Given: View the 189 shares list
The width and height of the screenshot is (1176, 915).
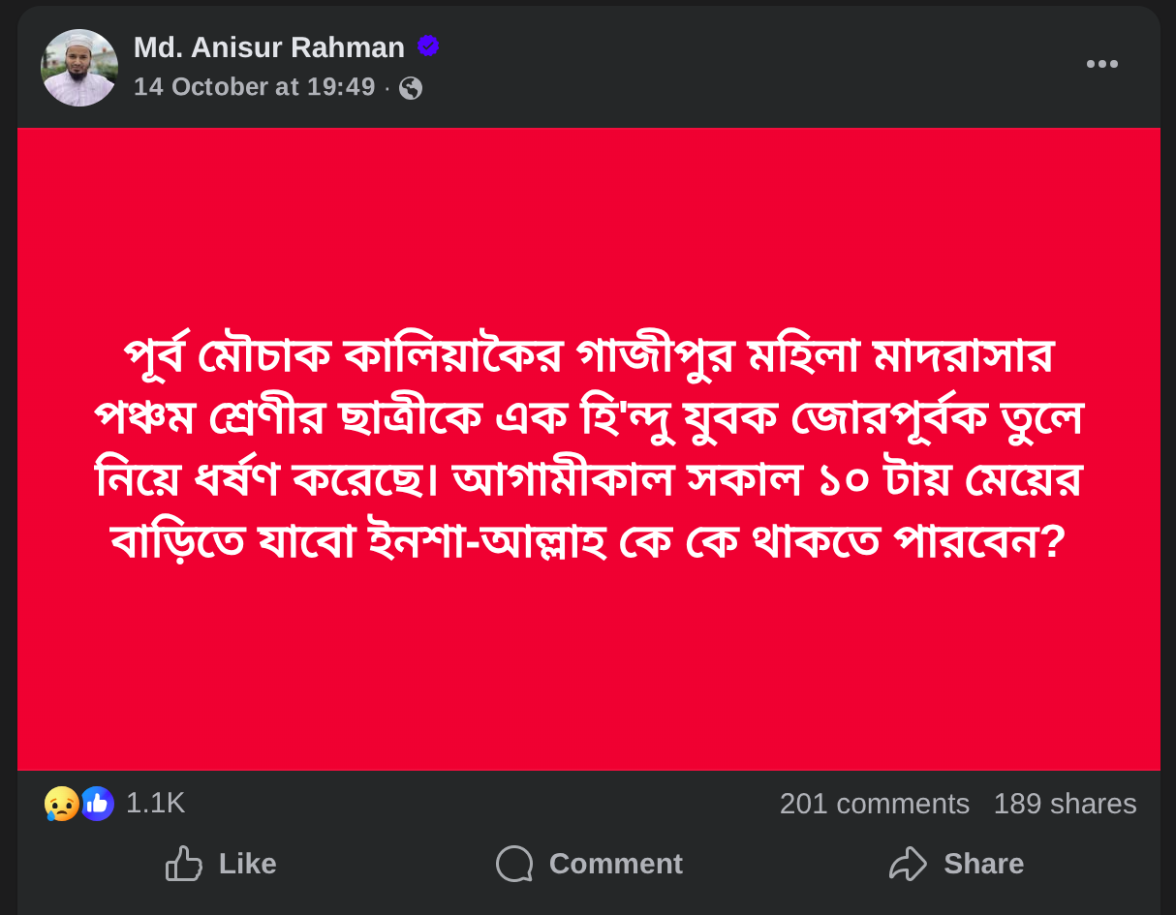Looking at the screenshot, I should point(1065,804).
